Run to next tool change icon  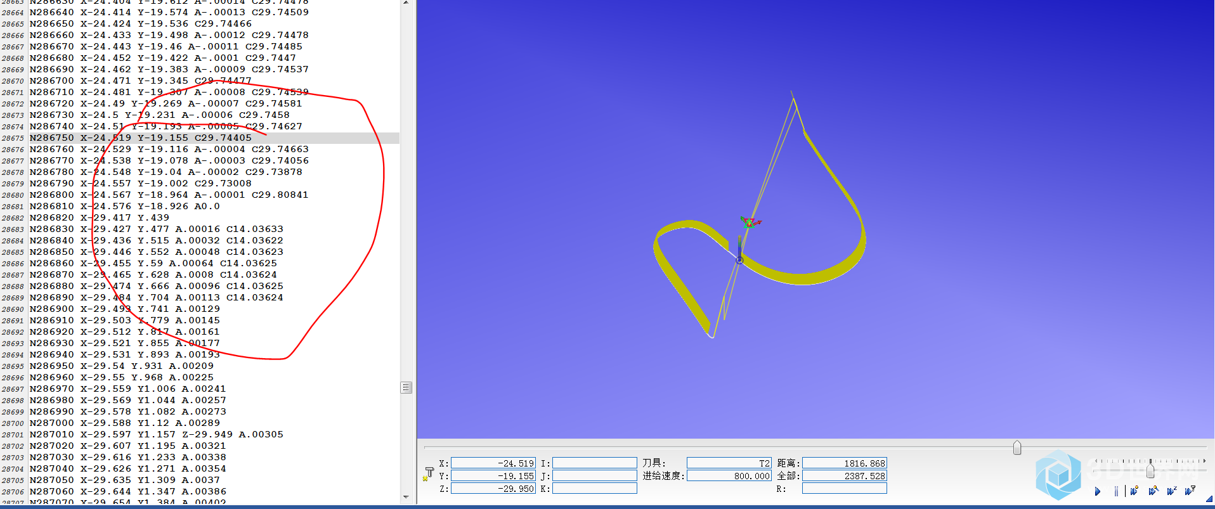click(1190, 491)
